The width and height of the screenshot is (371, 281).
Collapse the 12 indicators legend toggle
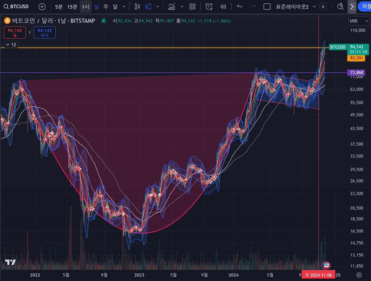click(x=11, y=45)
